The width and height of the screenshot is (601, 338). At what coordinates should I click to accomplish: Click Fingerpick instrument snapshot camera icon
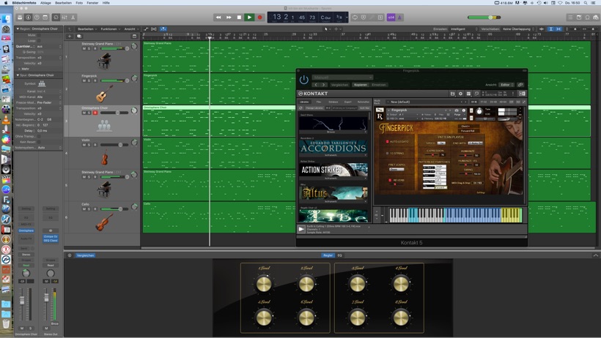point(456,110)
